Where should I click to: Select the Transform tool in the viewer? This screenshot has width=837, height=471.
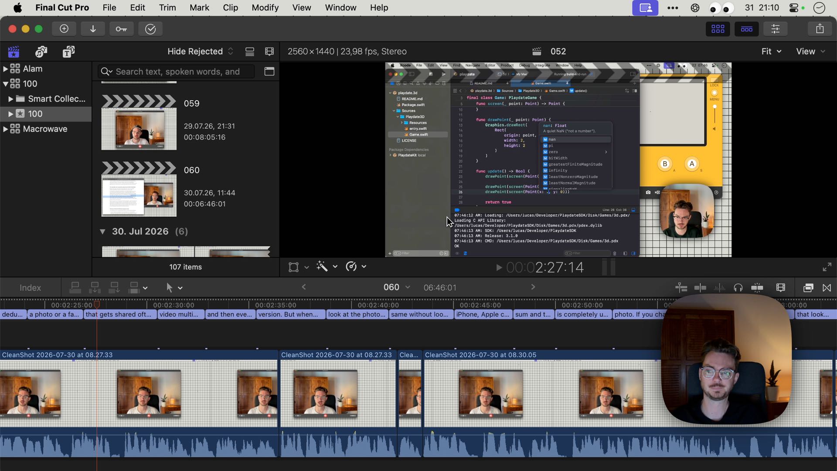[x=294, y=267]
